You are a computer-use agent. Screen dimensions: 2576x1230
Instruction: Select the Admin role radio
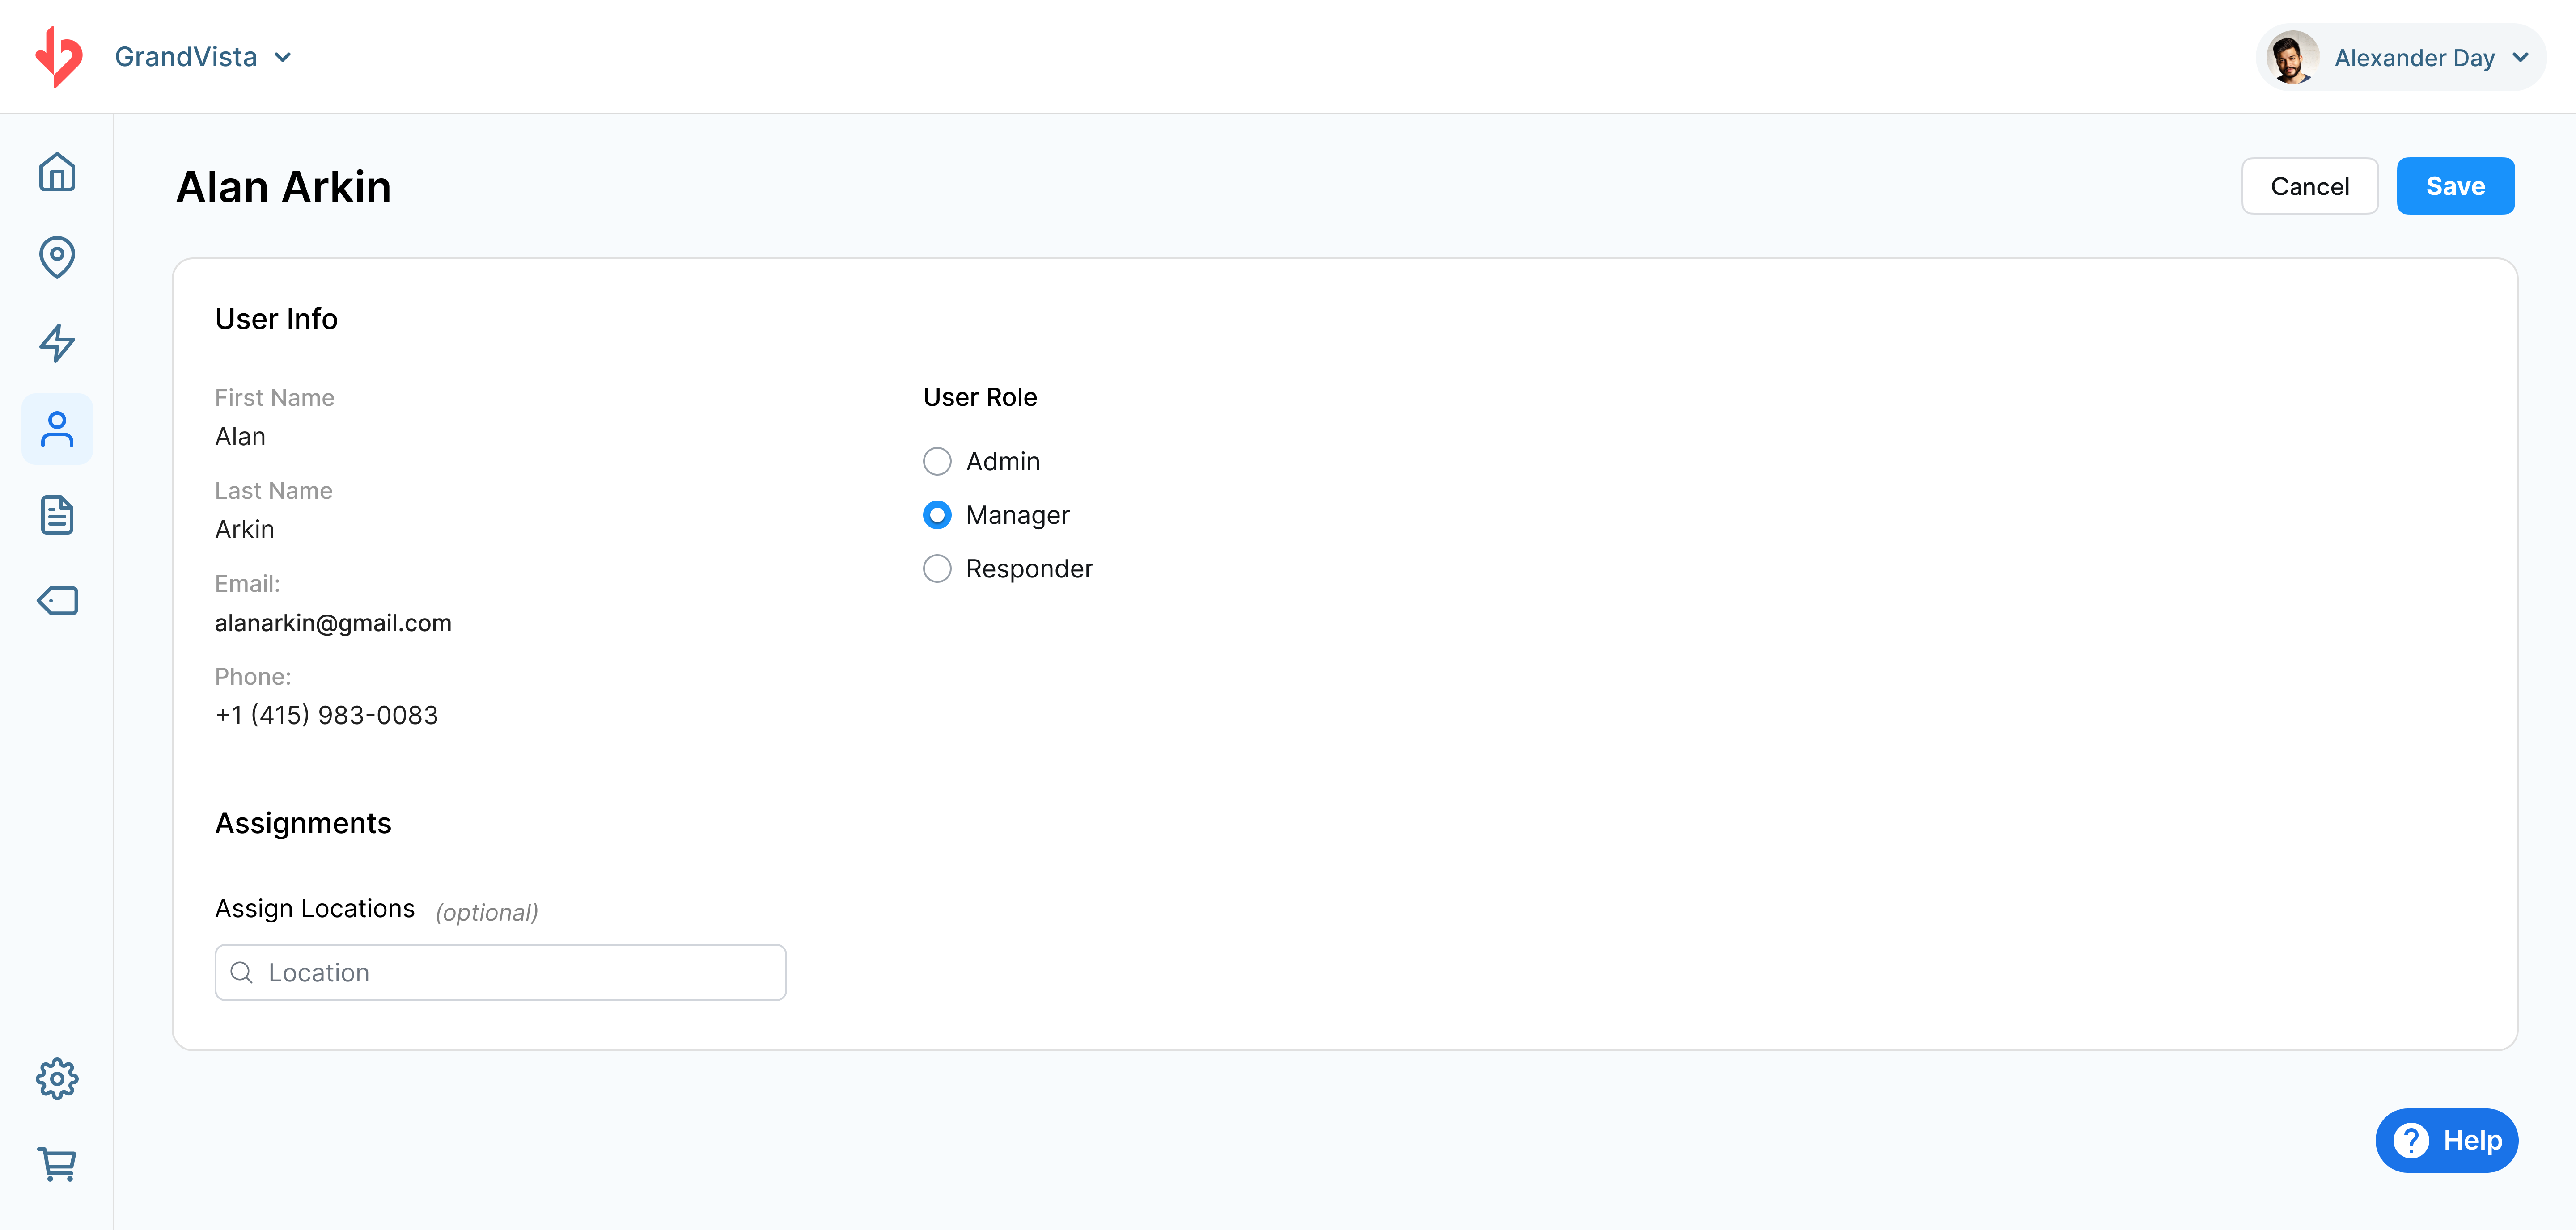point(937,462)
